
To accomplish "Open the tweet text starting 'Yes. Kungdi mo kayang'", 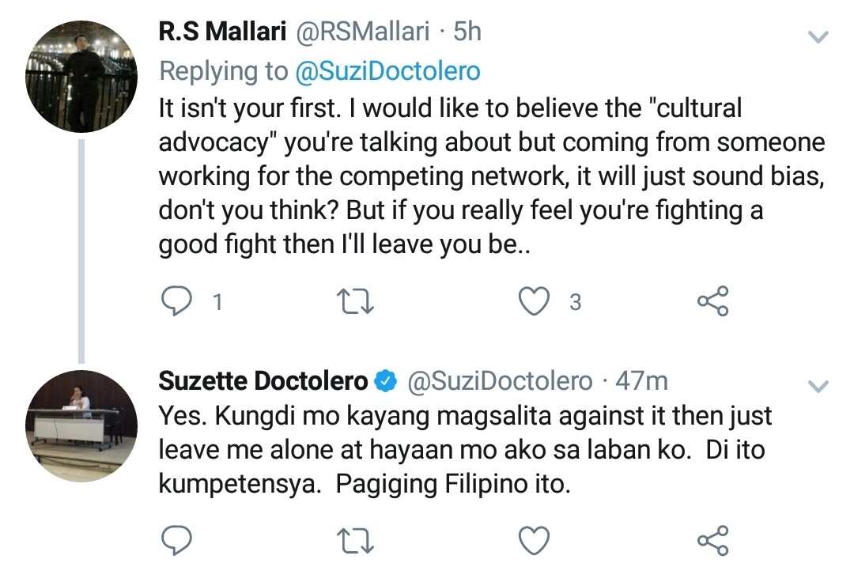I will coord(465,450).
